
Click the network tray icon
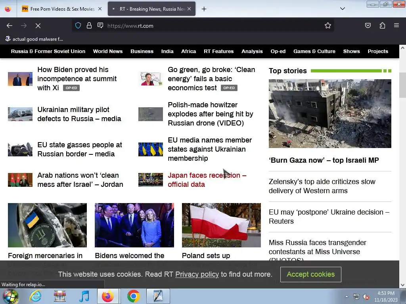pos(356,297)
